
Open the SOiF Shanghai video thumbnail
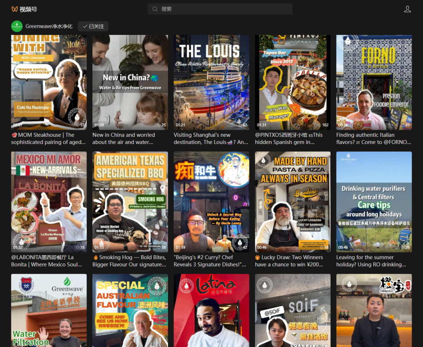[x=293, y=310]
